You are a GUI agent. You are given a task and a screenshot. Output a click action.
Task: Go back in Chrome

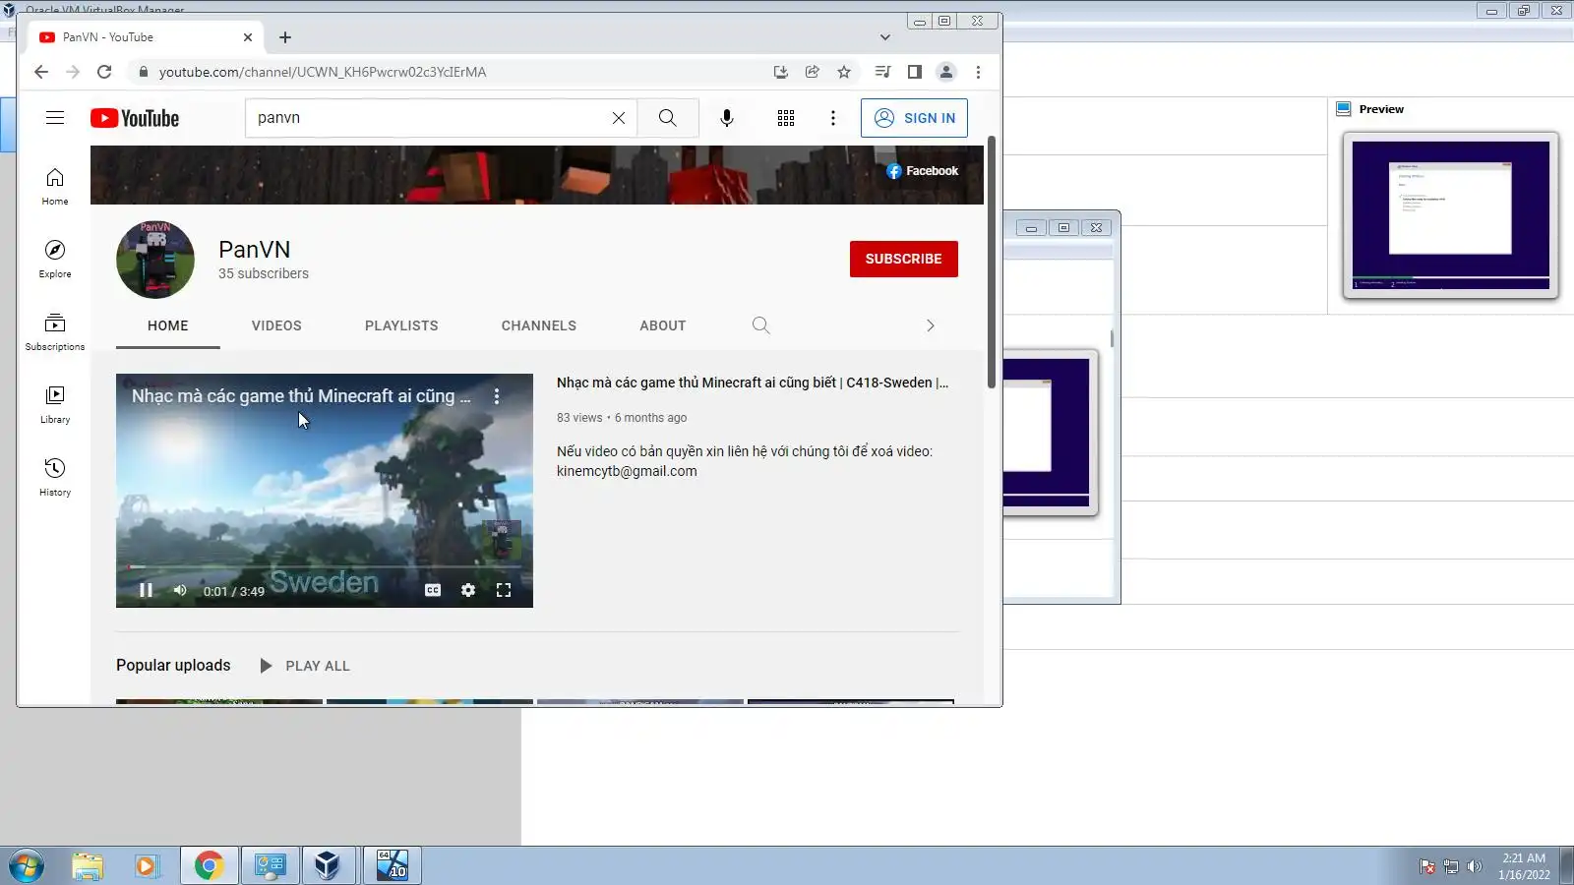(40, 72)
